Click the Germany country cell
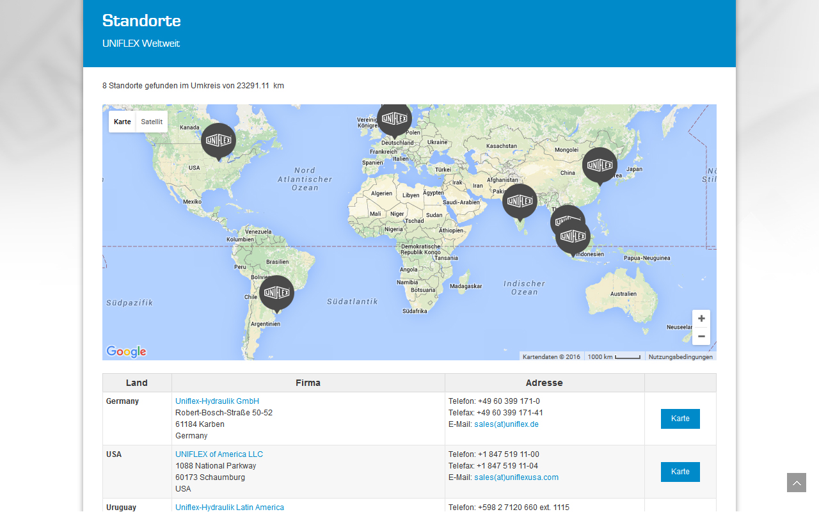The width and height of the screenshot is (819, 512). pyautogui.click(x=137, y=419)
